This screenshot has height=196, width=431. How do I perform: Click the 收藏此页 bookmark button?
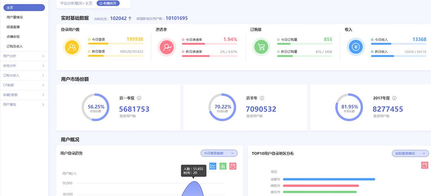tap(108, 3)
